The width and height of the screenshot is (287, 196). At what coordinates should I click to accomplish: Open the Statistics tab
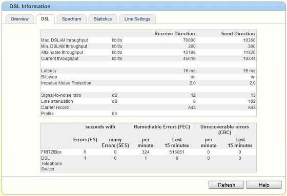(x=102, y=19)
